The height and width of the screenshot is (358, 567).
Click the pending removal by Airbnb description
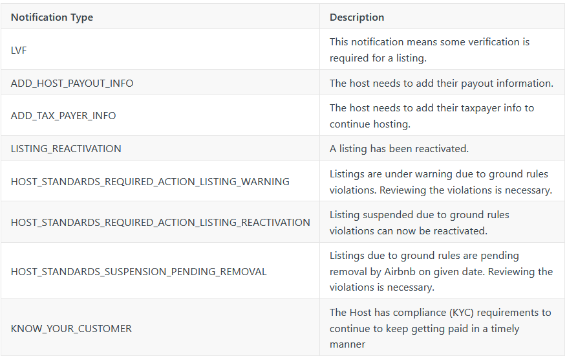[x=441, y=271]
